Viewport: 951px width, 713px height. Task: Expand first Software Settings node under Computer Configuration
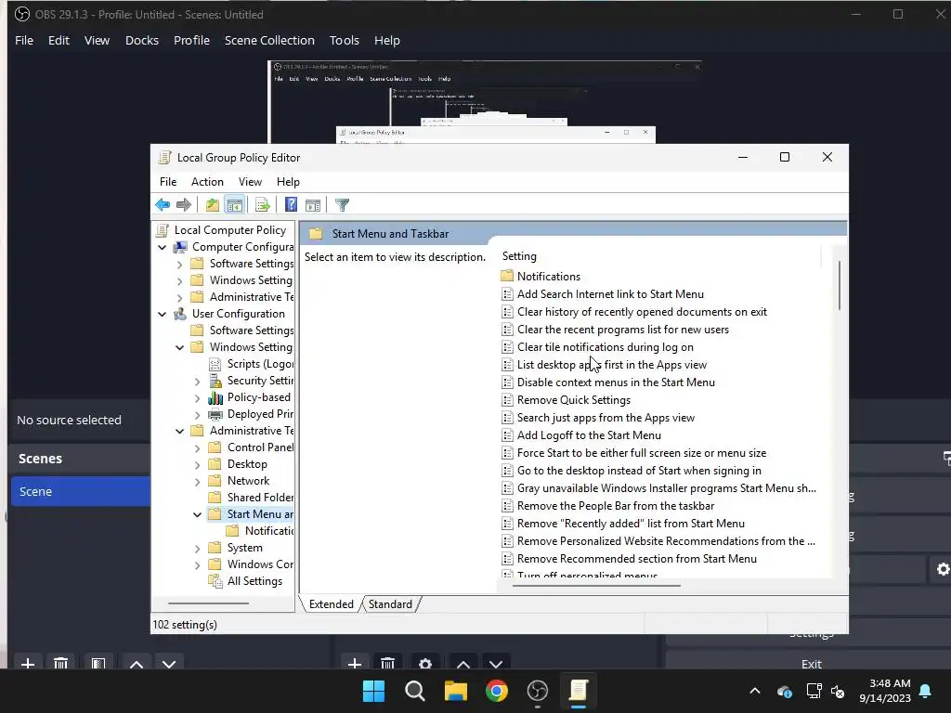[179, 265]
